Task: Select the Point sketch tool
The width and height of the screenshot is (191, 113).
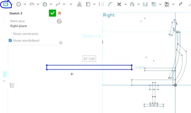Action: (71, 4)
